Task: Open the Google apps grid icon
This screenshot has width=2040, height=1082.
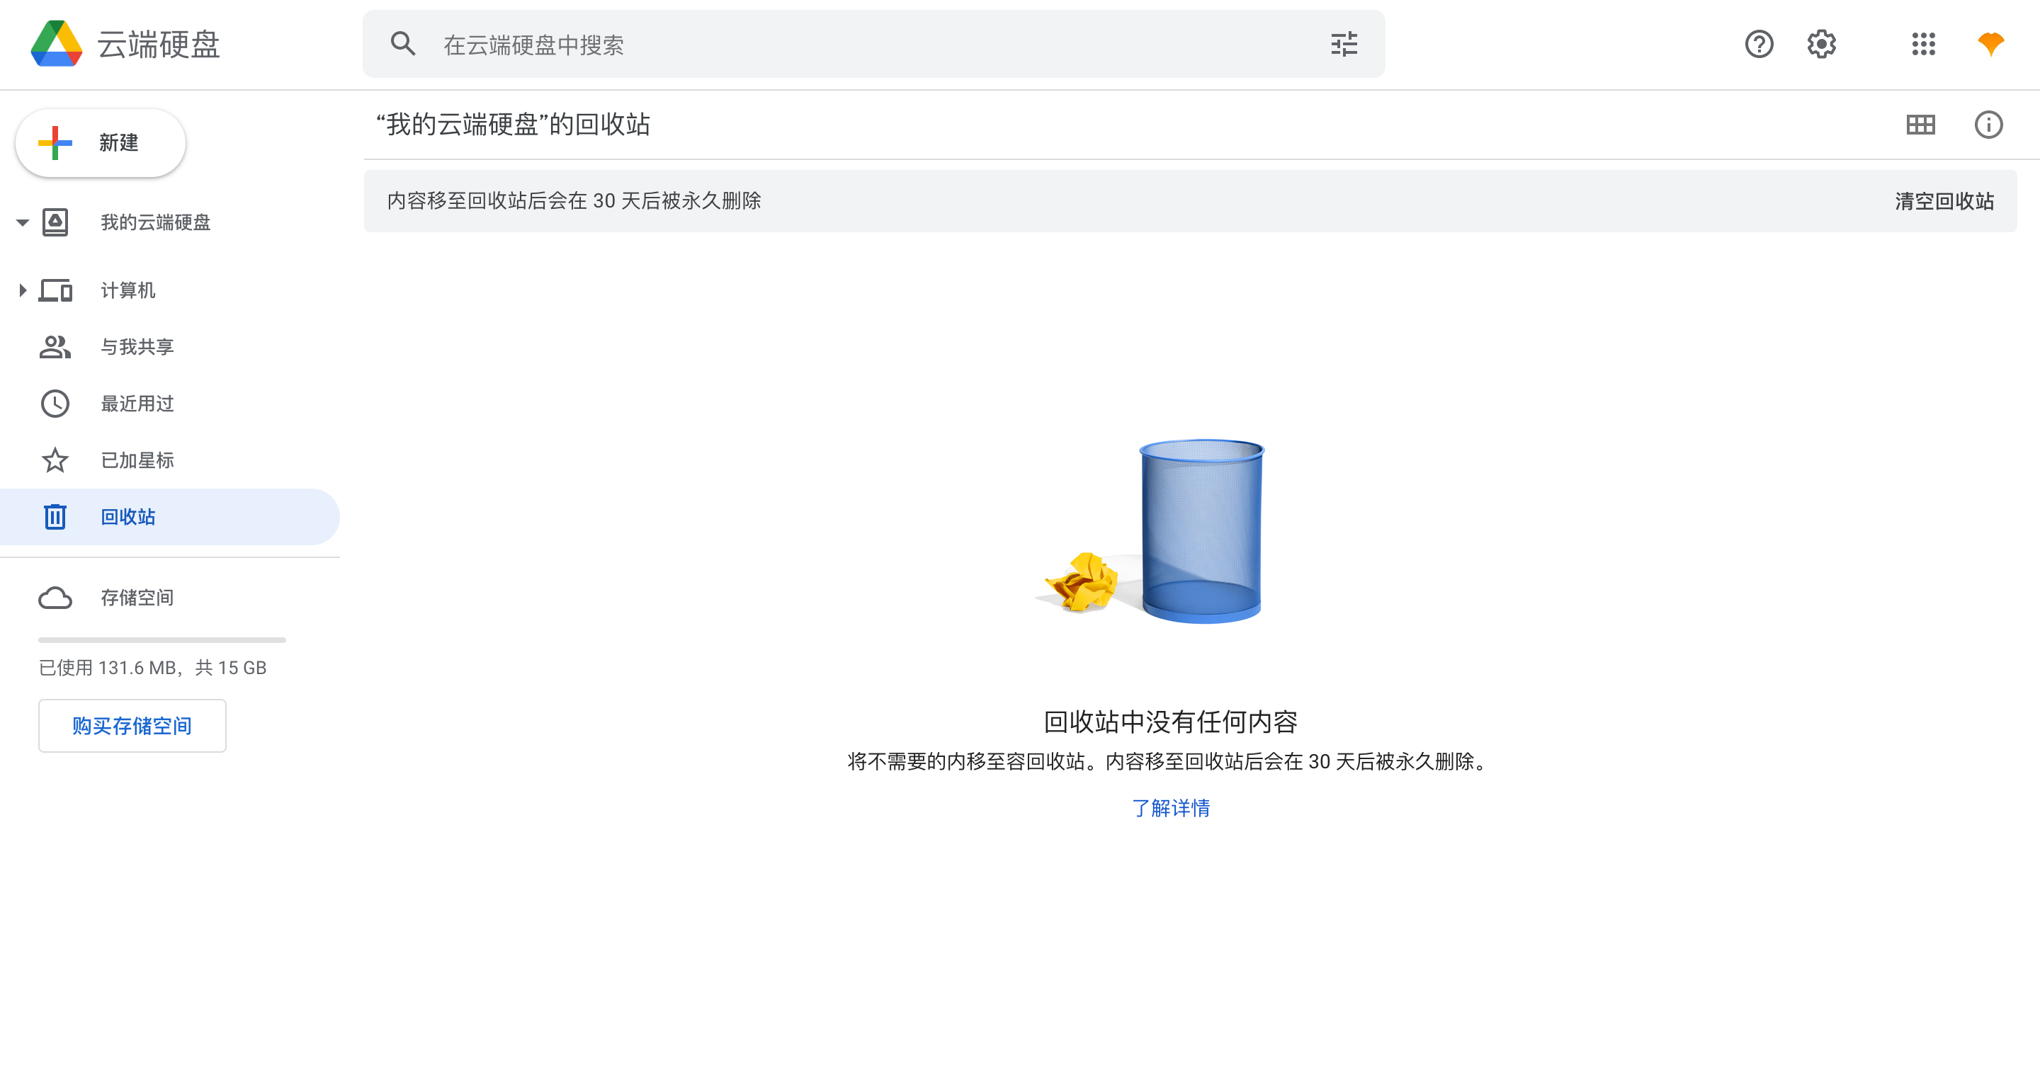Action: click(x=1923, y=45)
